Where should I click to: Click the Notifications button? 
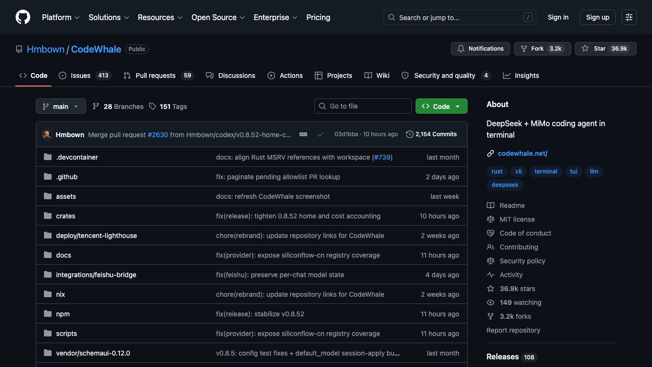[481, 49]
